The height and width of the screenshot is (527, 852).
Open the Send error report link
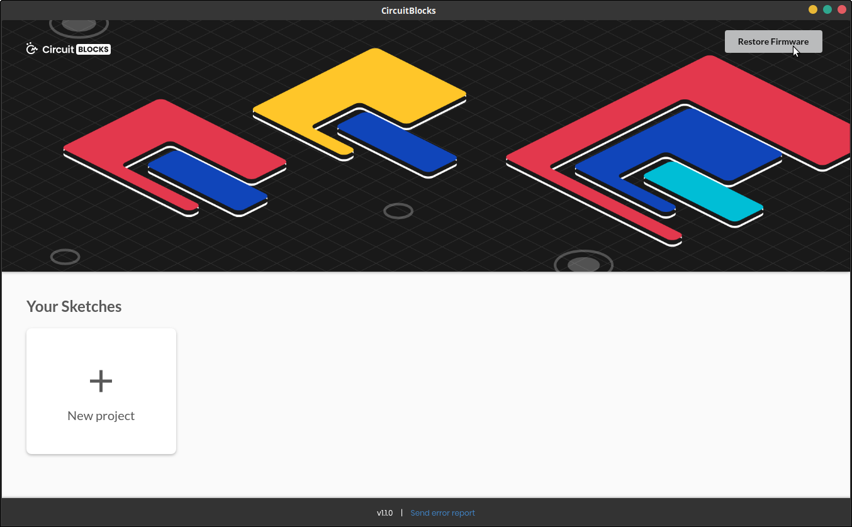443,513
